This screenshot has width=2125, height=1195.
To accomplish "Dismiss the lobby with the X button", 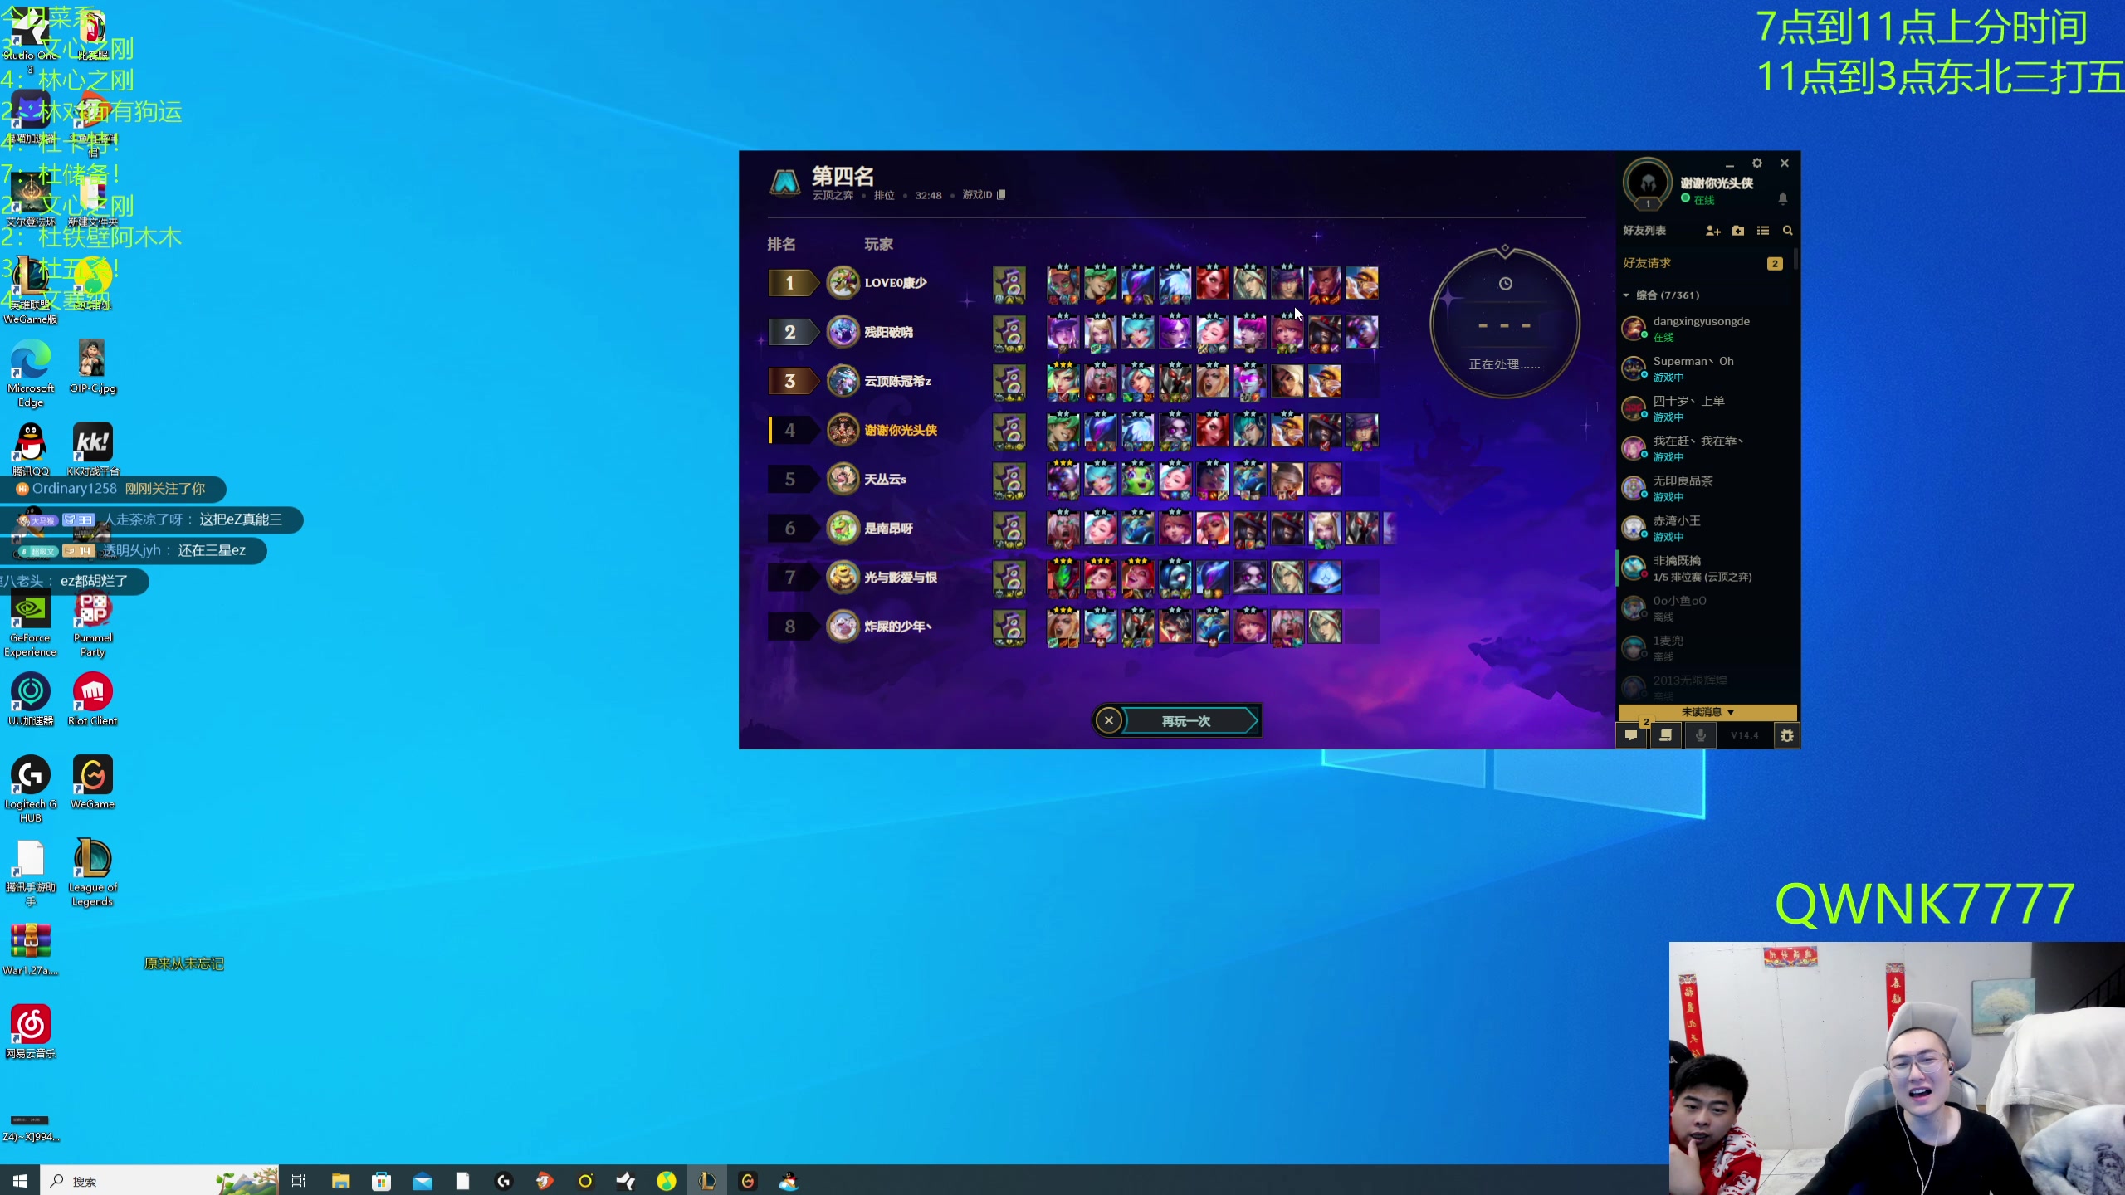I will [x=1108, y=720].
